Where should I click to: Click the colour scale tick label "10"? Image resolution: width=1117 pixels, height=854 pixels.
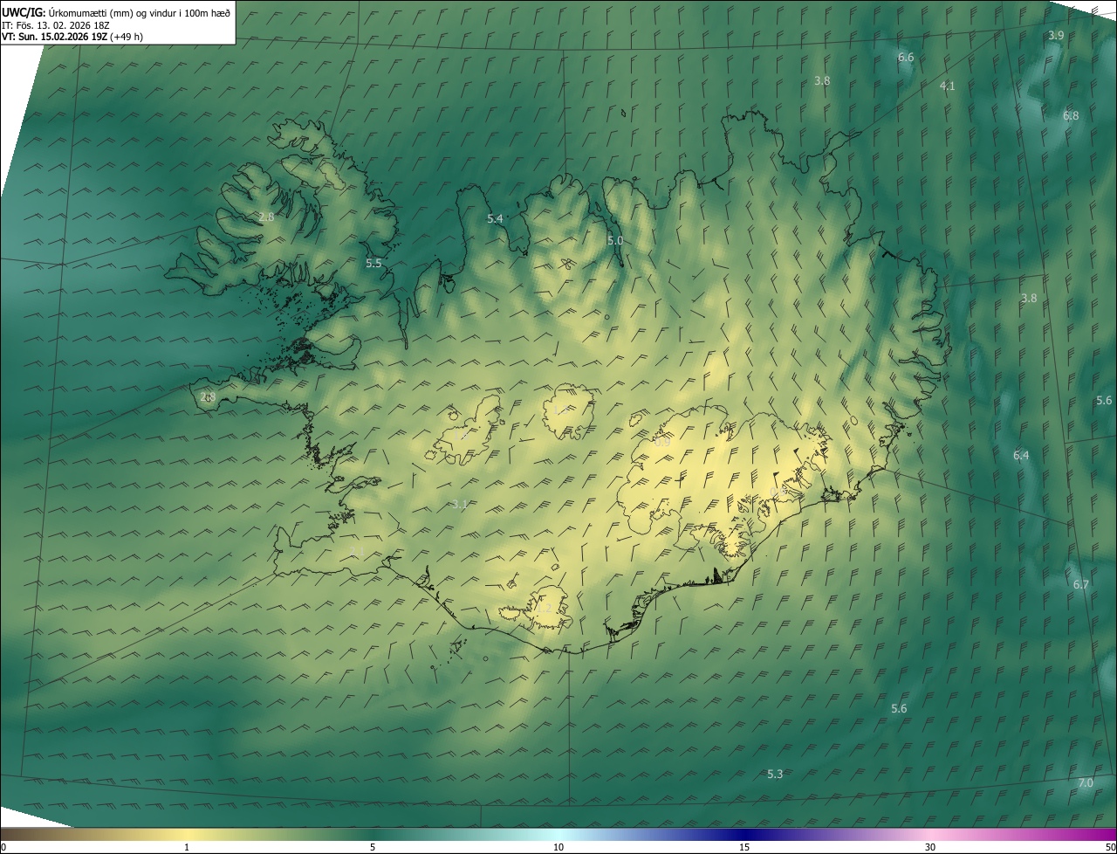point(558,848)
